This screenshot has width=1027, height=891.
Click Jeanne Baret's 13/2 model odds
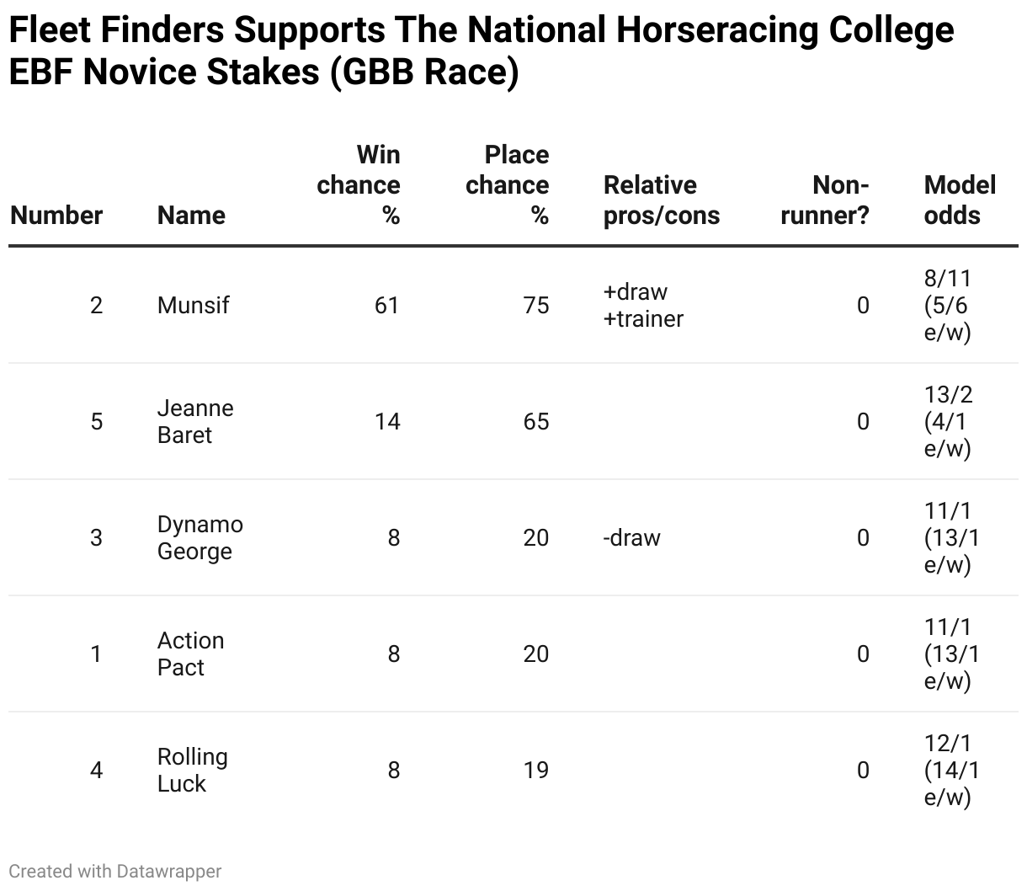point(949,421)
